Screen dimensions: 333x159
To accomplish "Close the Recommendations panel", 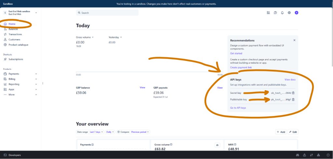I will [x=294, y=40].
